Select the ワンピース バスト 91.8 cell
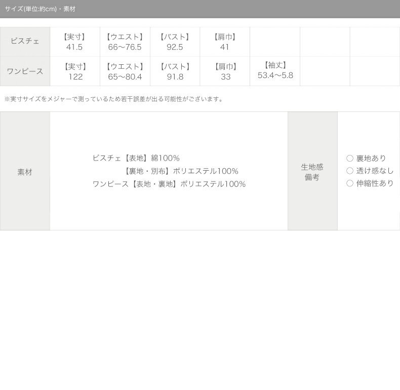The height and width of the screenshot is (390, 400). 175,71
